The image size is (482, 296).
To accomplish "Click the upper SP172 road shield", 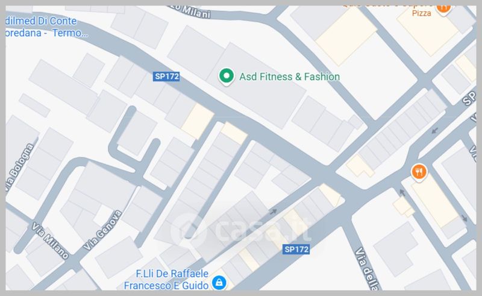I will [166, 77].
